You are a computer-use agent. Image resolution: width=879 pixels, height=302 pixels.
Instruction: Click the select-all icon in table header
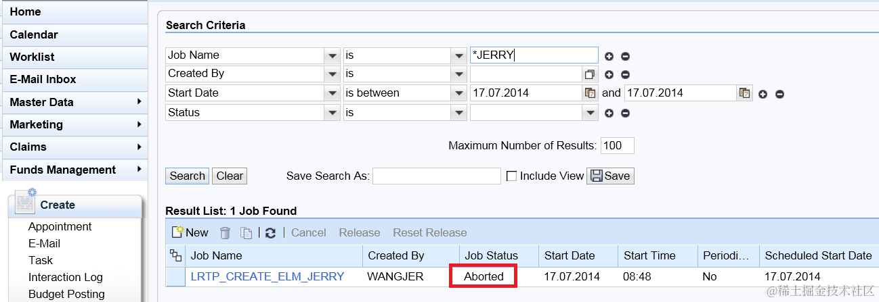point(176,255)
